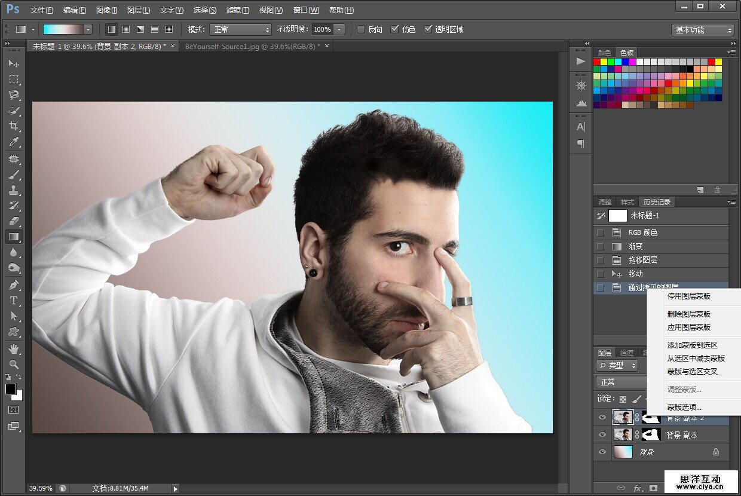Open the 不透明度 opacity dropdown arrow
Image resolution: width=741 pixels, height=496 pixels.
[x=339, y=29]
